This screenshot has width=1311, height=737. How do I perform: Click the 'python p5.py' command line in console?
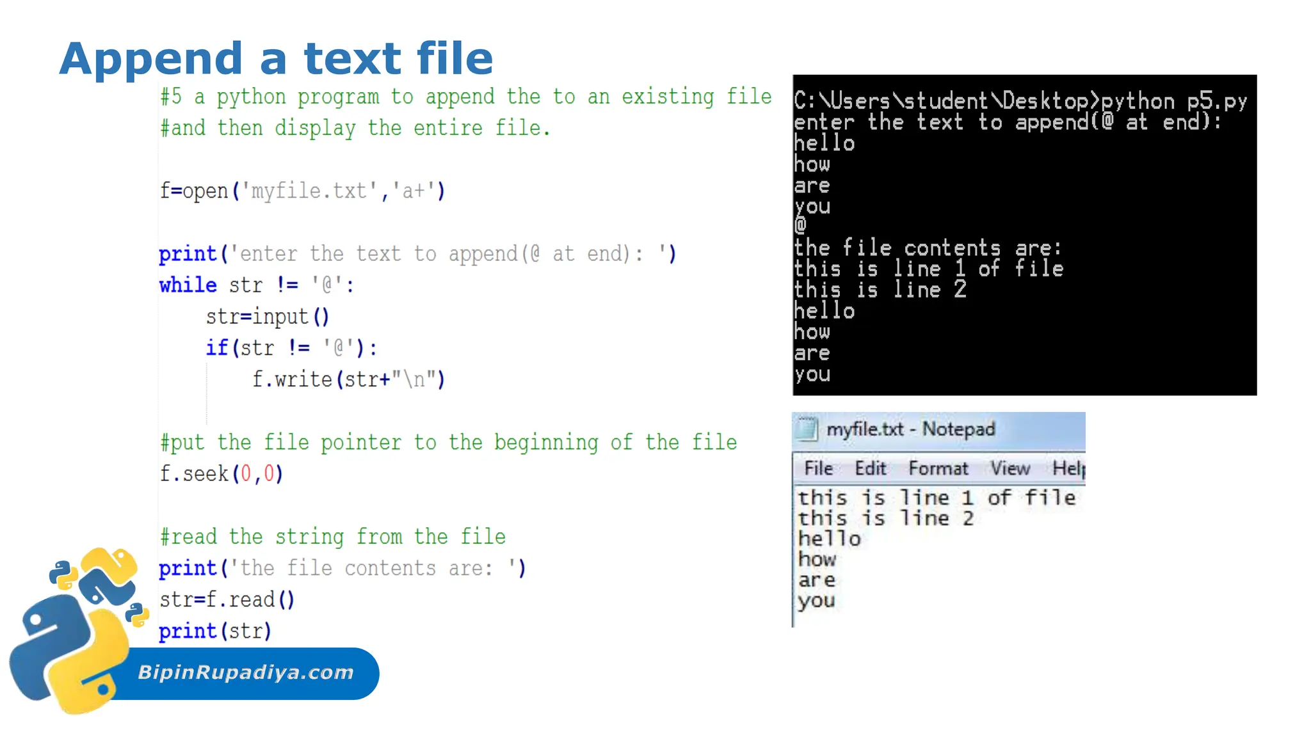coord(1021,101)
